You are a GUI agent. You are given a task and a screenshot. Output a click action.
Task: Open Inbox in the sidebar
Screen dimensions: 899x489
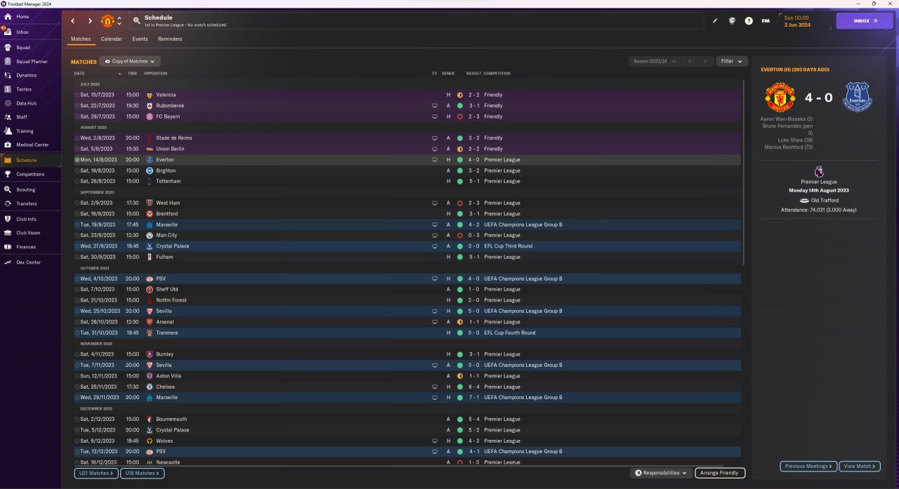[x=31, y=32]
